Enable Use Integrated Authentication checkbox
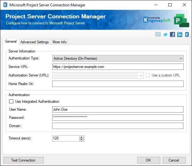This screenshot has height=166, width=192. point(11,101)
